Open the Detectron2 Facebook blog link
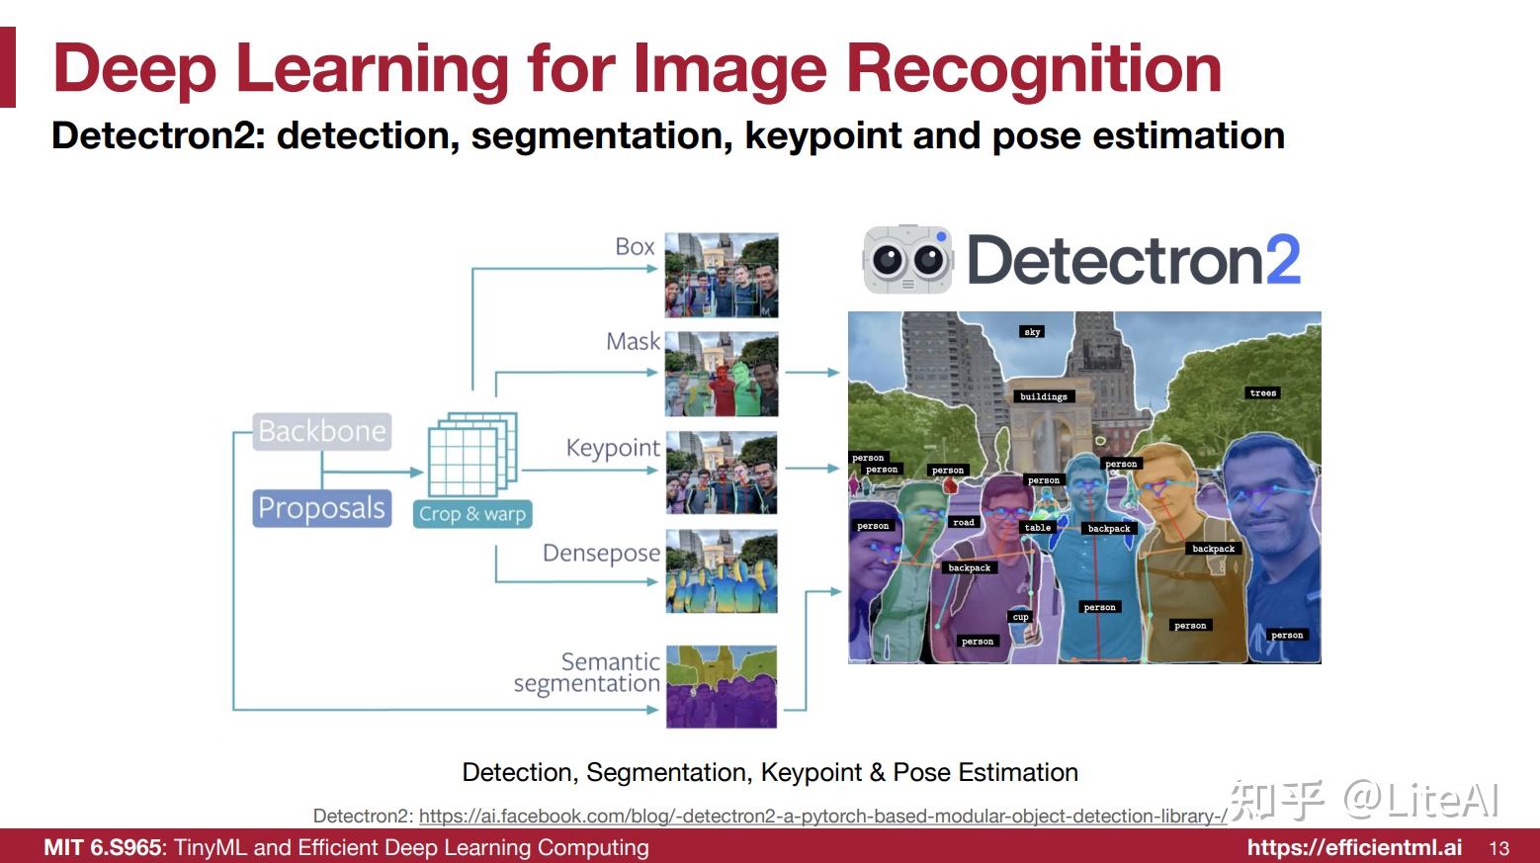 pyautogui.click(x=823, y=817)
